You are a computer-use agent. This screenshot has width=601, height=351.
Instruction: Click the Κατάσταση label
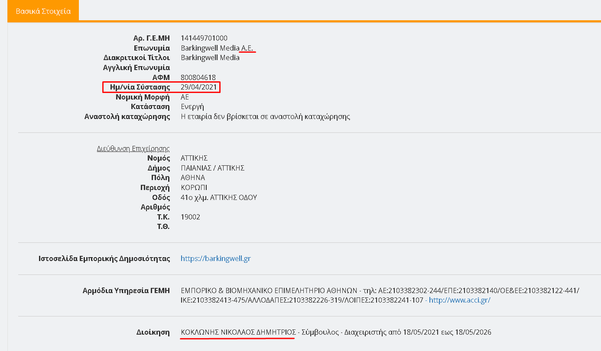(150, 107)
